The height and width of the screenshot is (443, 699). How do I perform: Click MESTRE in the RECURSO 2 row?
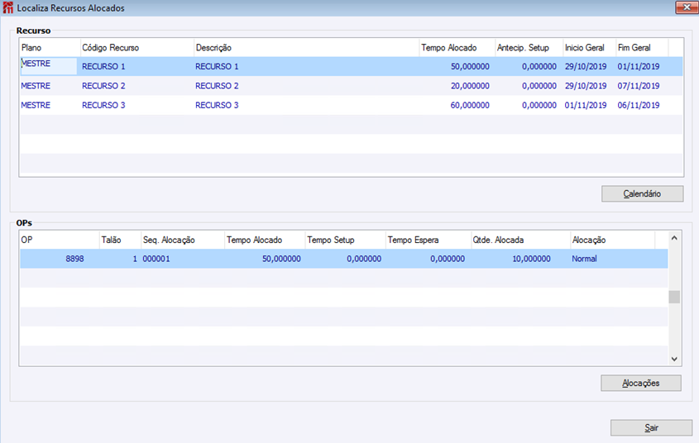tap(36, 85)
